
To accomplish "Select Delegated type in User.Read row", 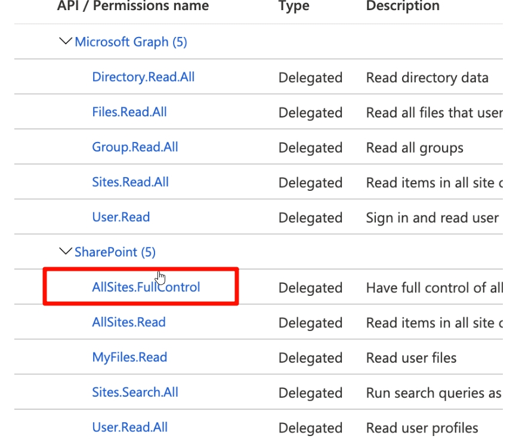I will [x=311, y=218].
